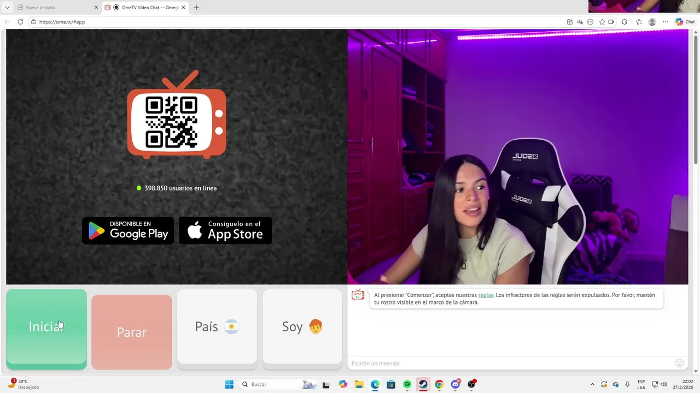
Task: Switch to the Nueva pestaña tab
Action: (55, 8)
